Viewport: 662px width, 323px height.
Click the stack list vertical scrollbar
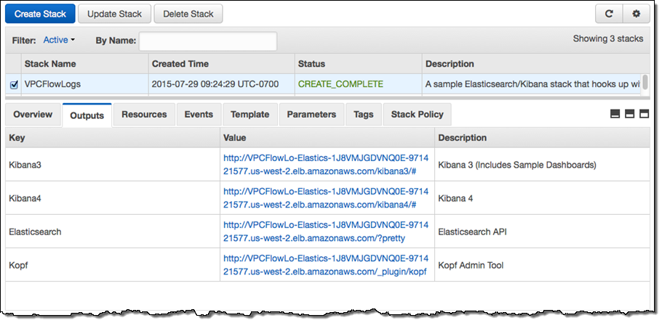click(x=645, y=82)
